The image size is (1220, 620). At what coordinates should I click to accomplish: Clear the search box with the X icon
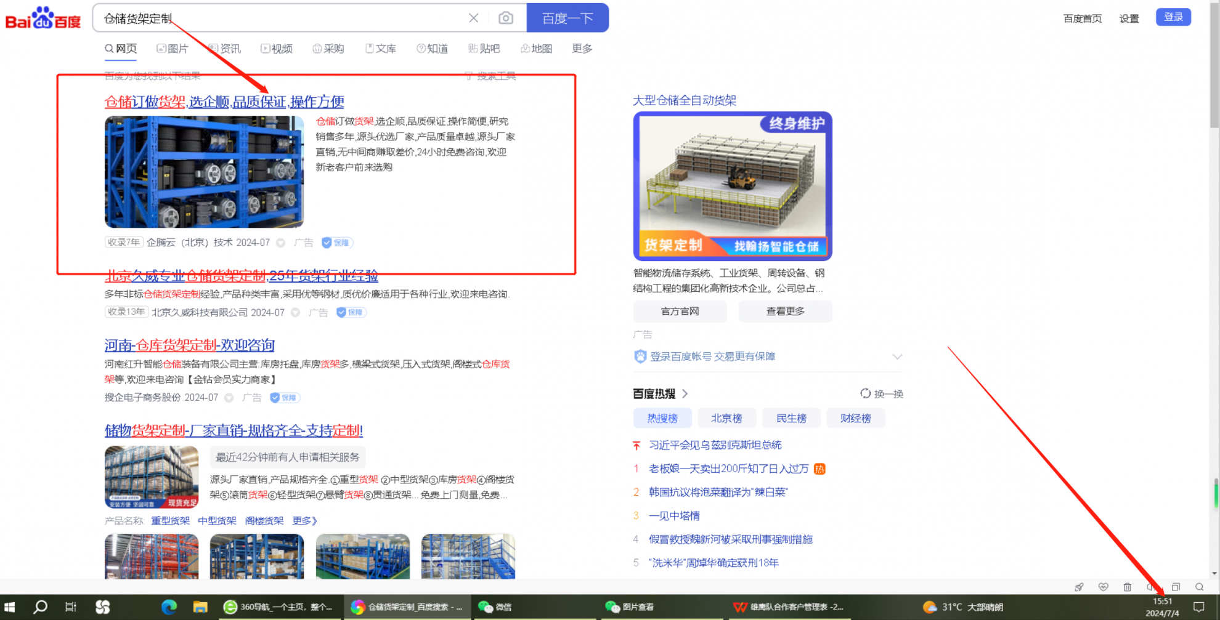coord(473,18)
